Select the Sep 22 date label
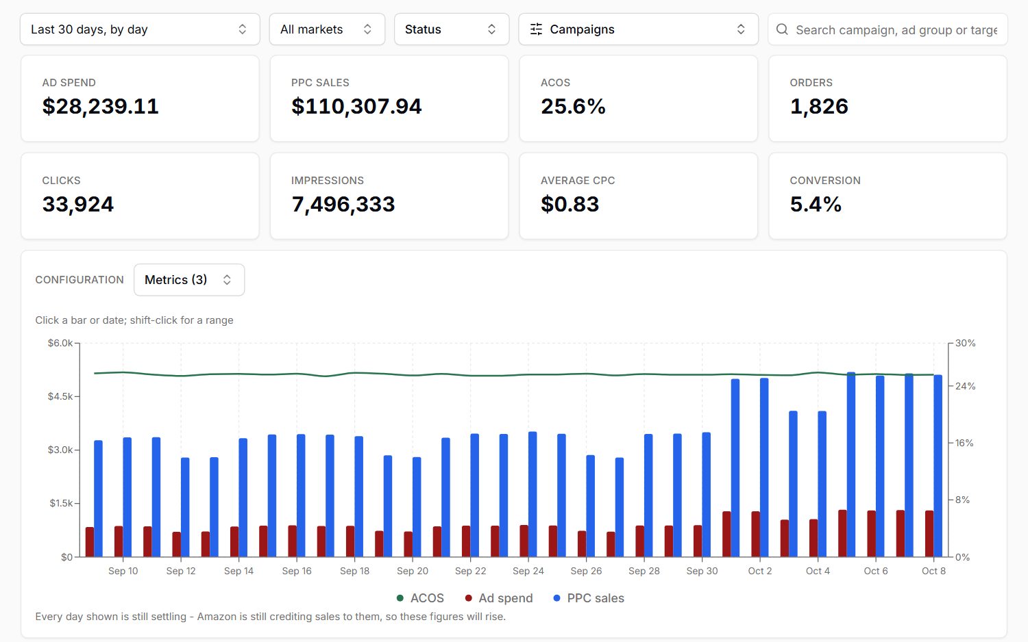 [471, 571]
